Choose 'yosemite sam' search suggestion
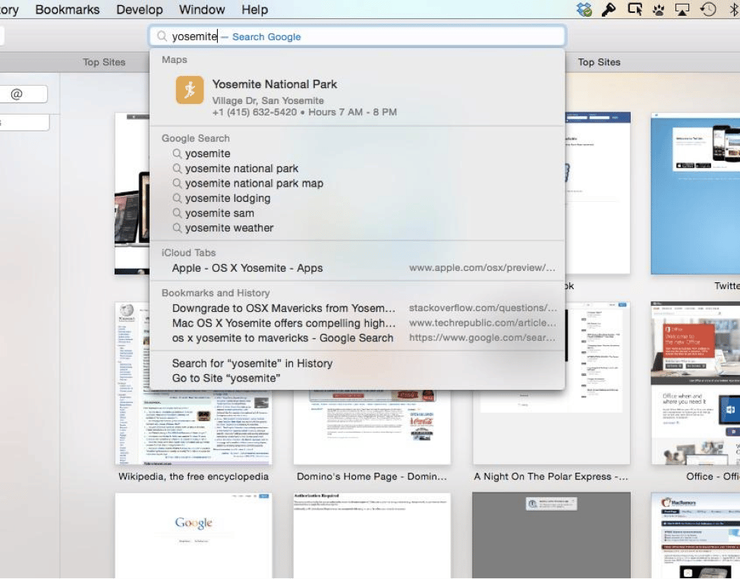The width and height of the screenshot is (740, 579). (x=357, y=212)
